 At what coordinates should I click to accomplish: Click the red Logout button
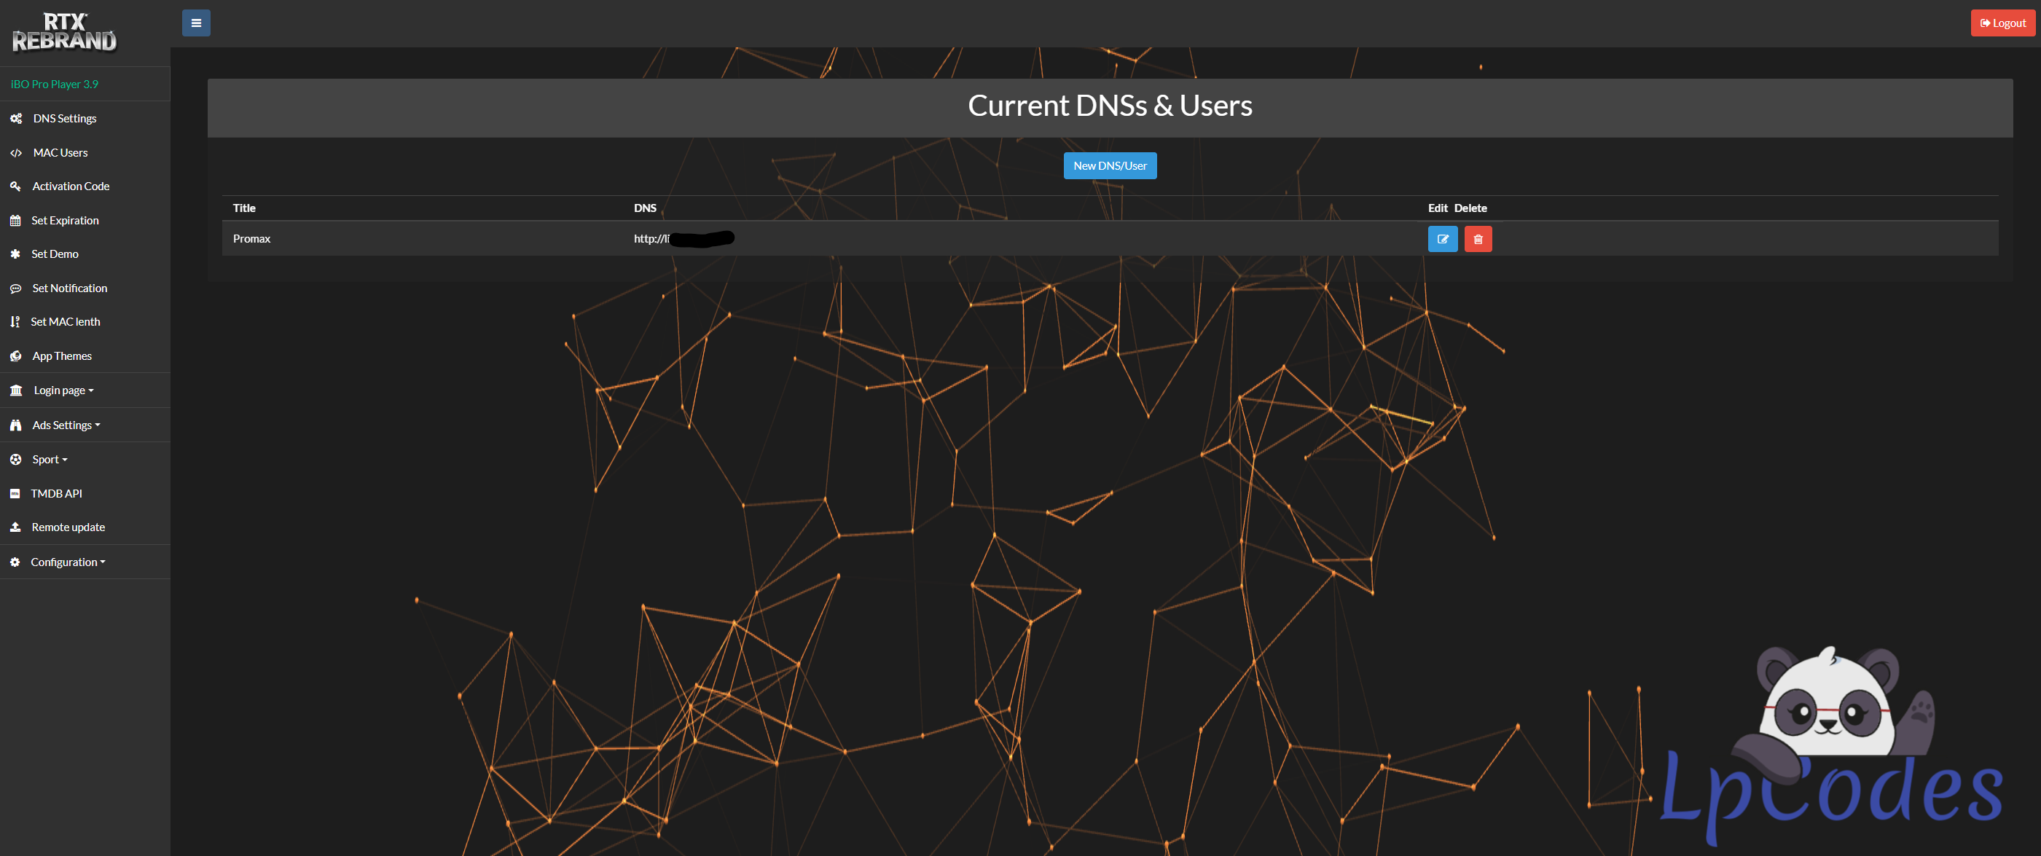(2002, 23)
